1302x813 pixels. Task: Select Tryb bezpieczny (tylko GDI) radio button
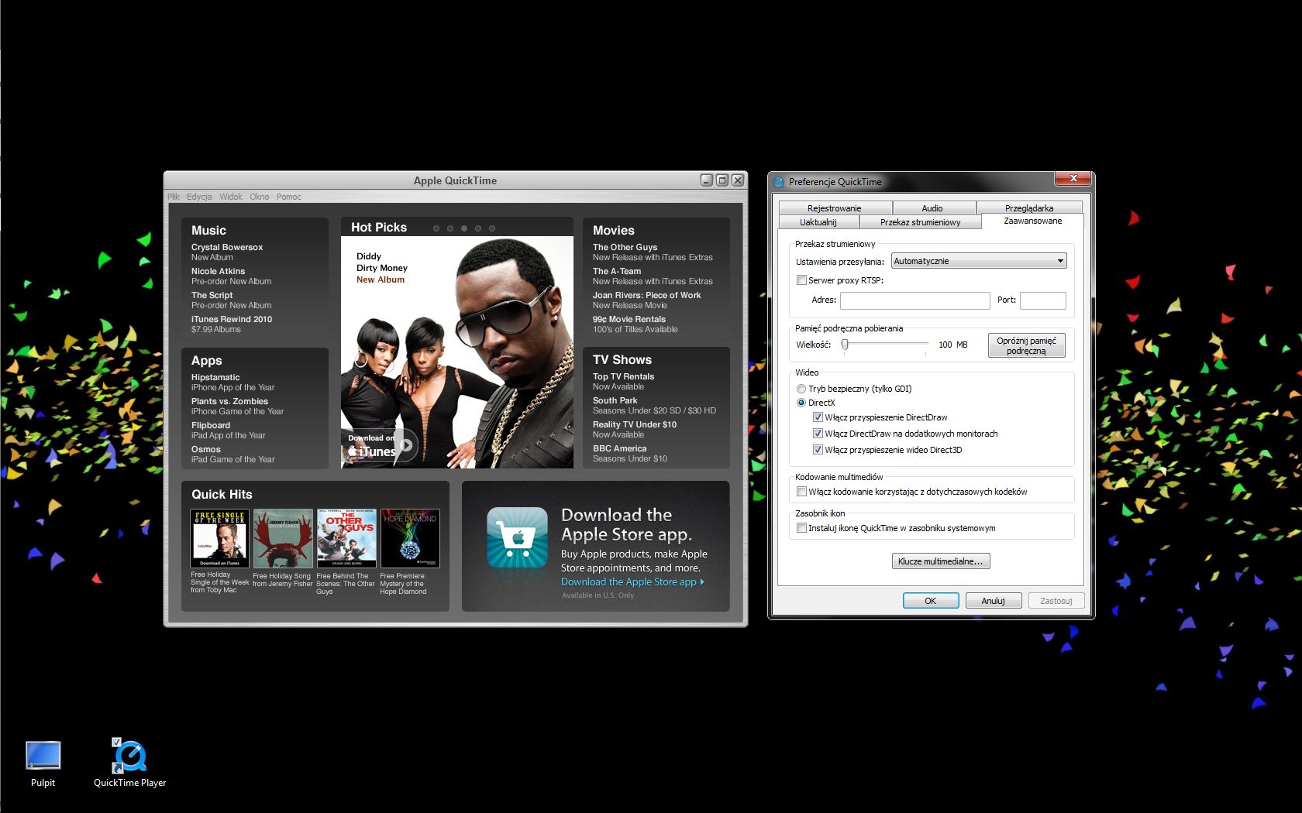[801, 389]
